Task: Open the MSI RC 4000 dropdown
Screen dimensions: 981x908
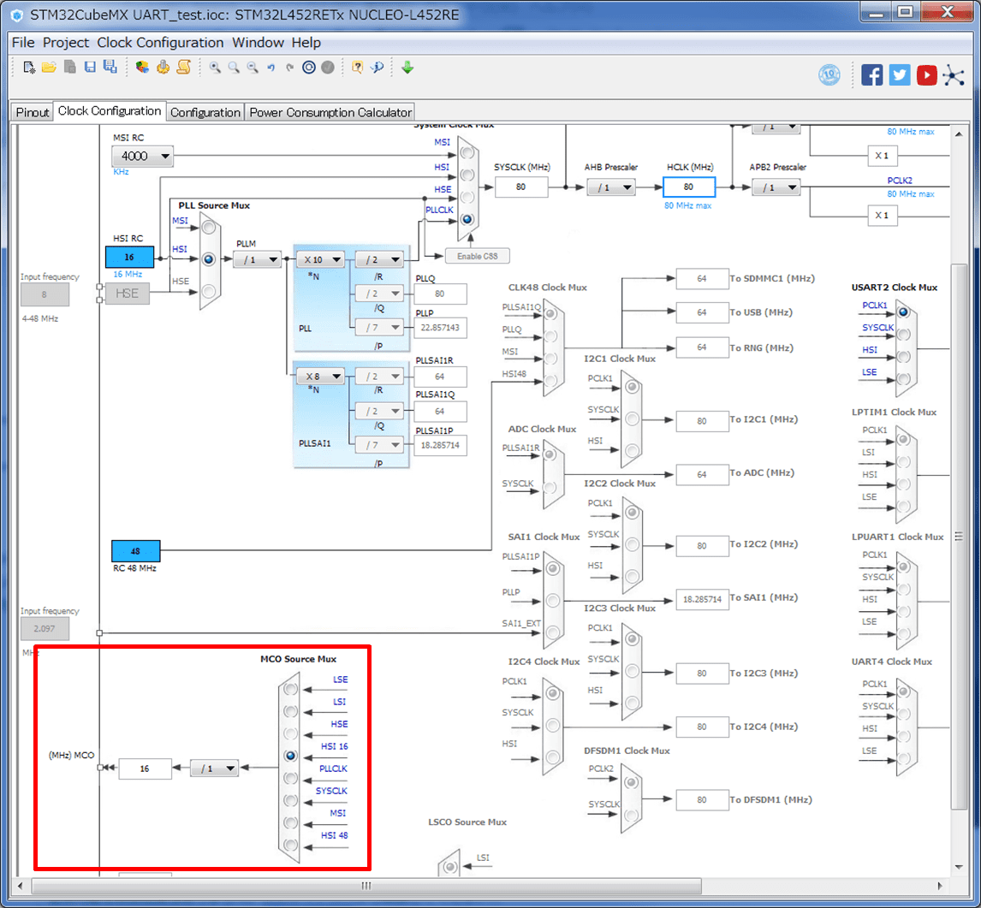Action: [142, 157]
